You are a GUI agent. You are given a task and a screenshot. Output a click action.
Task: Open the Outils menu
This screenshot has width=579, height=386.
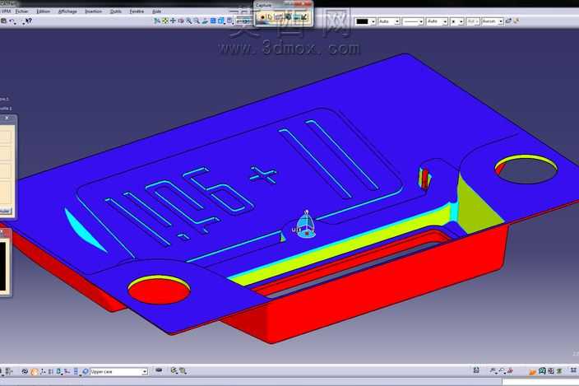(116, 12)
